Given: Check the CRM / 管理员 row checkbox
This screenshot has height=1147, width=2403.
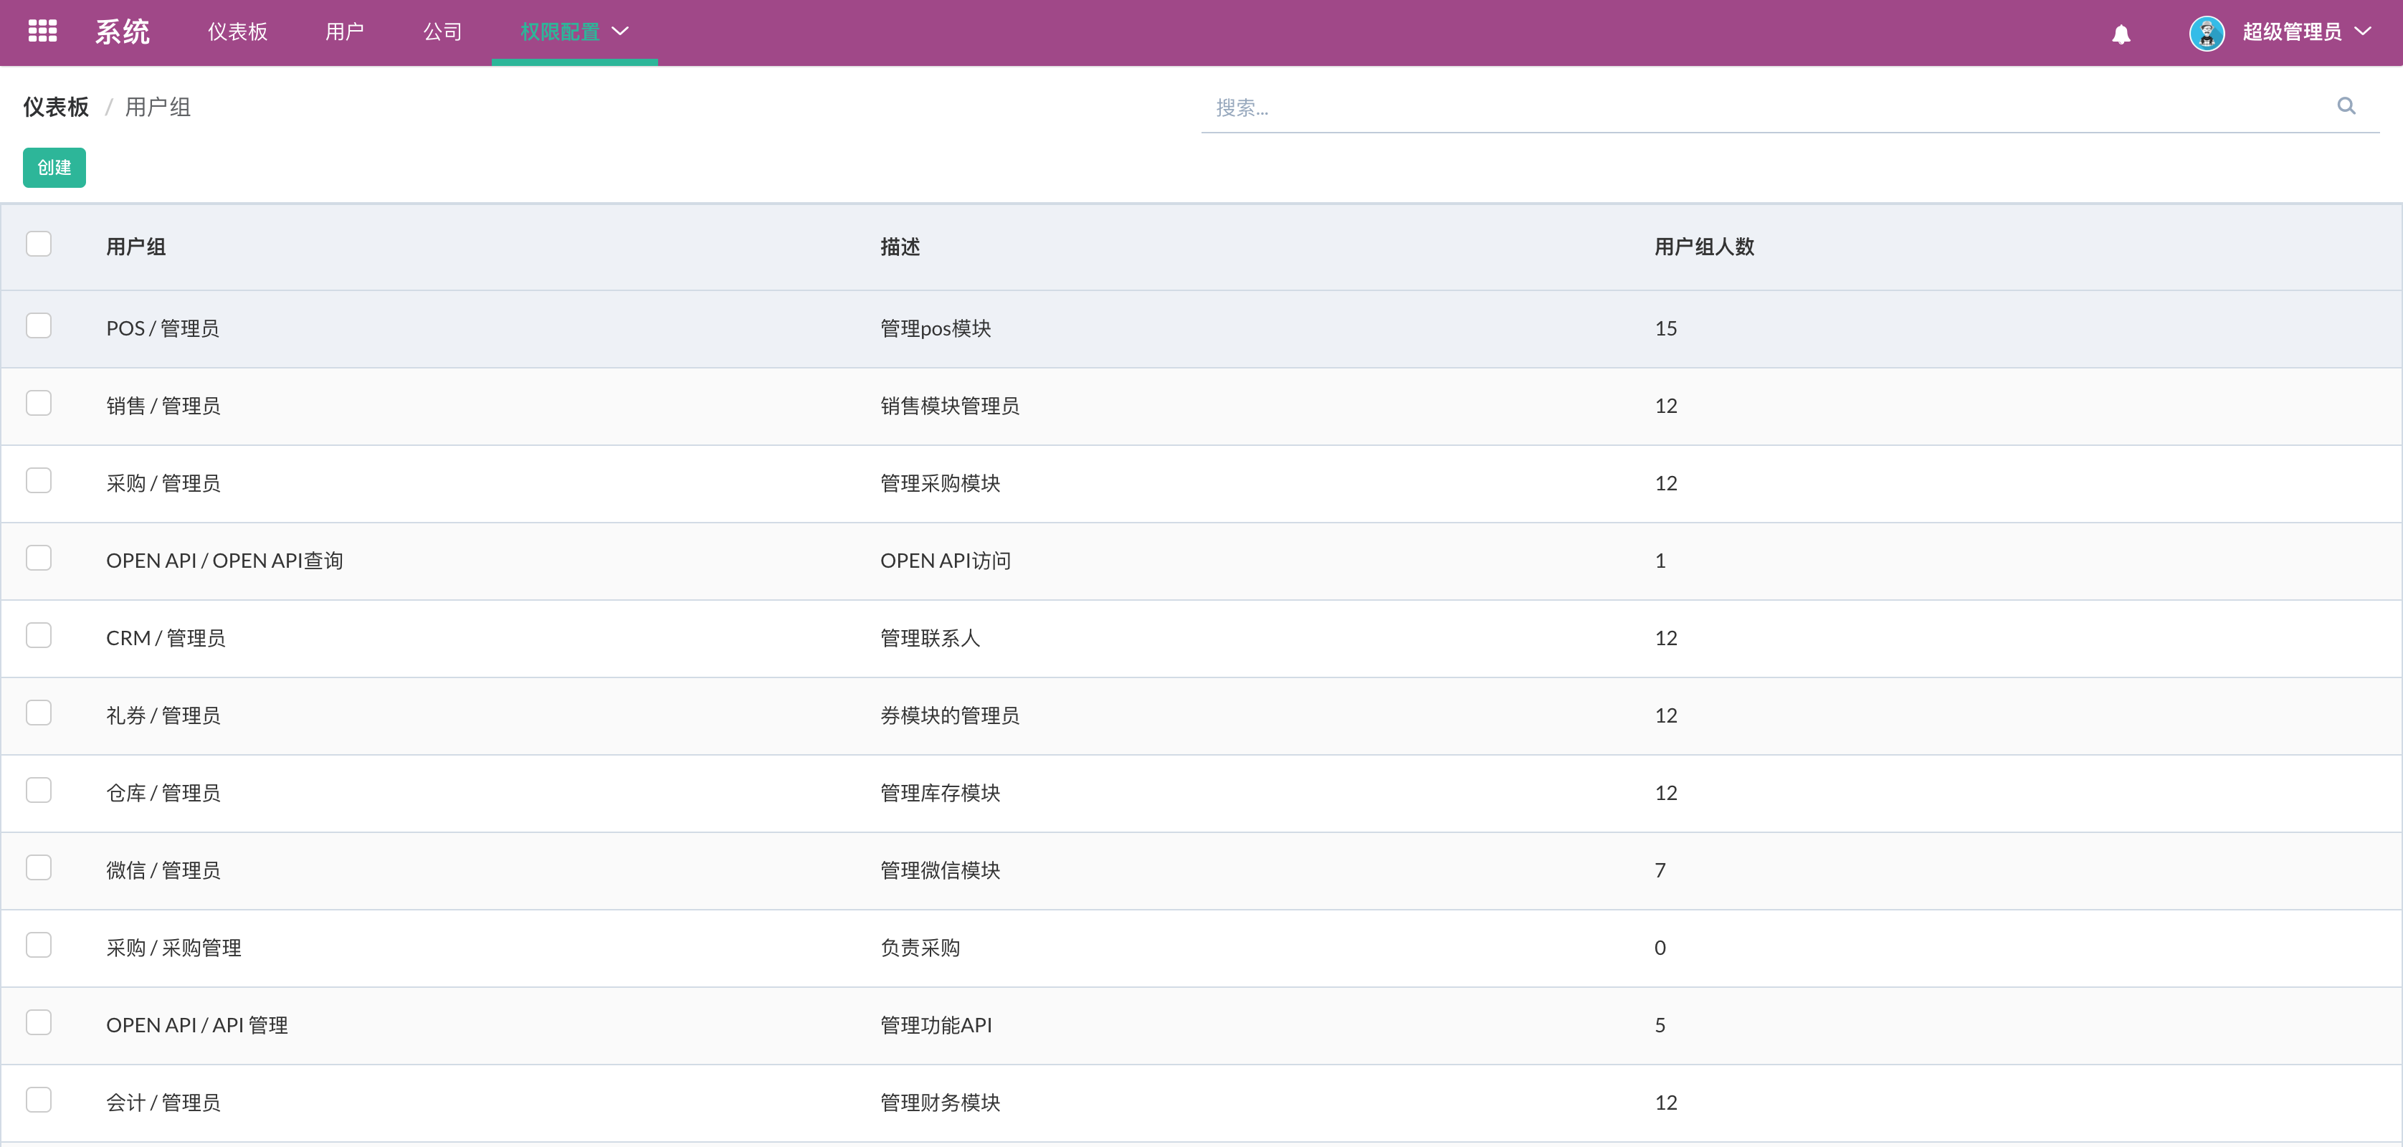Looking at the screenshot, I should point(38,636).
